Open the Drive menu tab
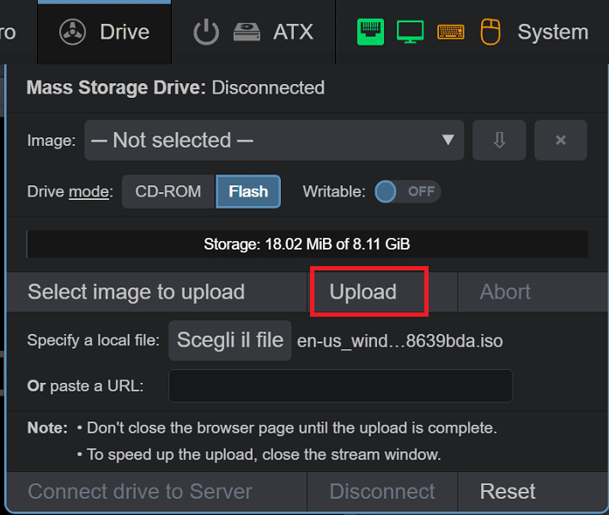609x515 pixels. click(105, 32)
